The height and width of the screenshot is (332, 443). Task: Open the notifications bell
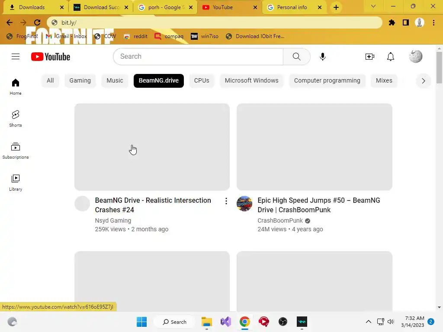pyautogui.click(x=391, y=57)
